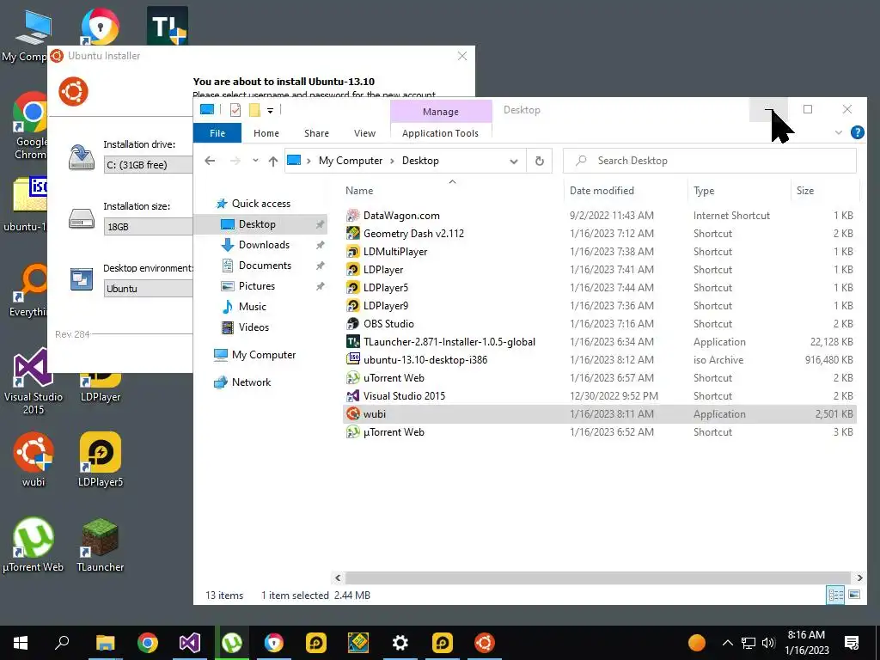
Task: Open the Action Center notification icon
Action: pos(852,643)
